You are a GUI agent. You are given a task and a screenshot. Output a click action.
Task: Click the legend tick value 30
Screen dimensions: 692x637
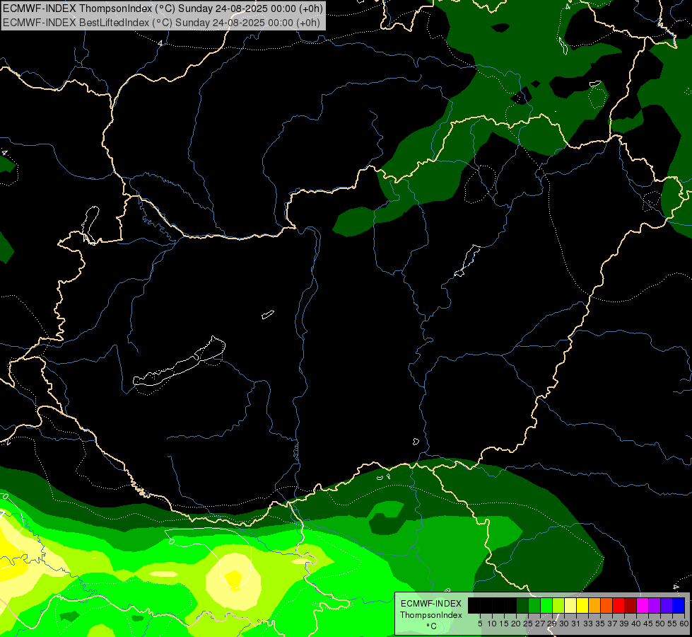coord(564,624)
